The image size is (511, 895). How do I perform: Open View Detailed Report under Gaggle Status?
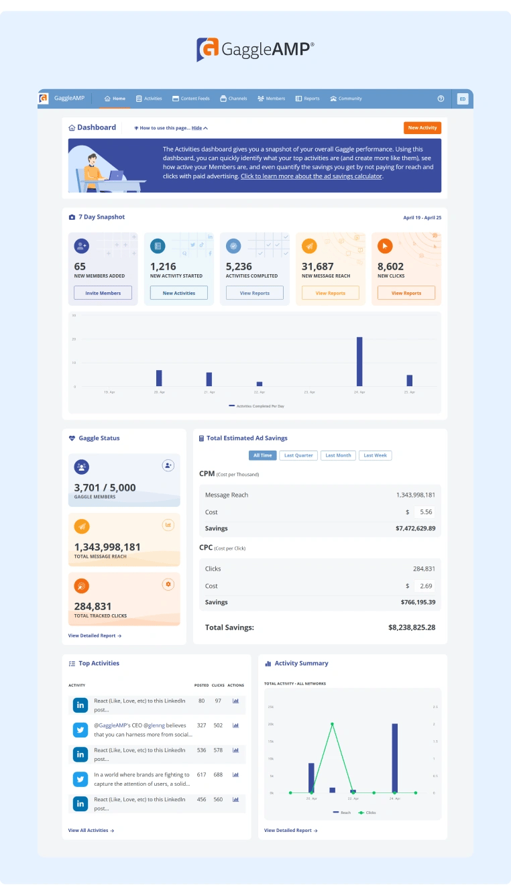[95, 636]
